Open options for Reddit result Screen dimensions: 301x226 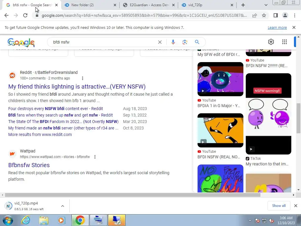point(83,78)
